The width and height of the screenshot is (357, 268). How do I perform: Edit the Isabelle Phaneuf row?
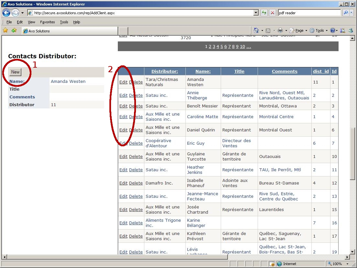pyautogui.click(x=123, y=183)
